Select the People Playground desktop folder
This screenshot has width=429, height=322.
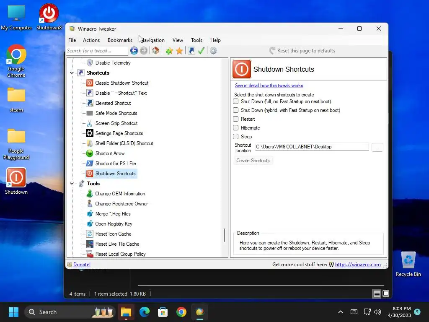16,144
